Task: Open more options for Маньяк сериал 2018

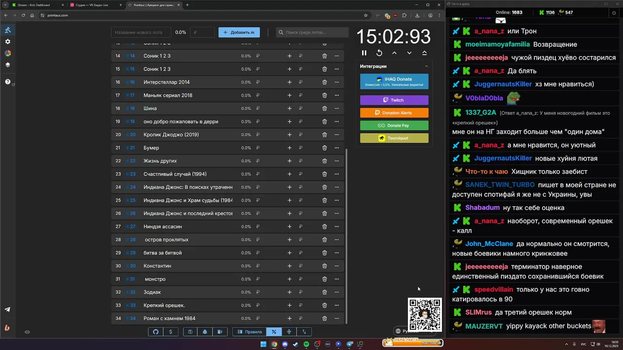Action: 337,95
